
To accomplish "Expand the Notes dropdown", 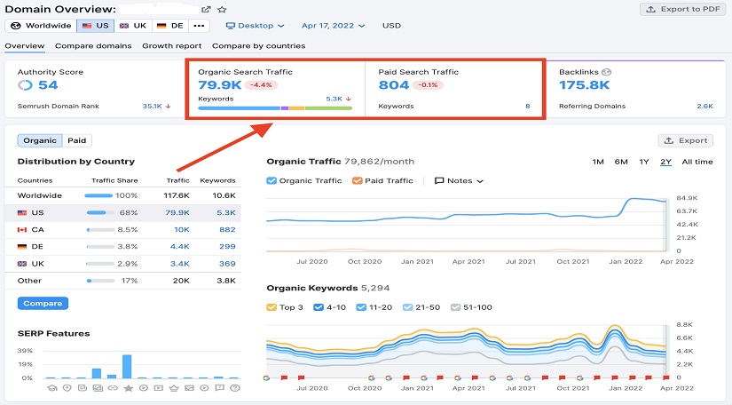I will [x=459, y=181].
